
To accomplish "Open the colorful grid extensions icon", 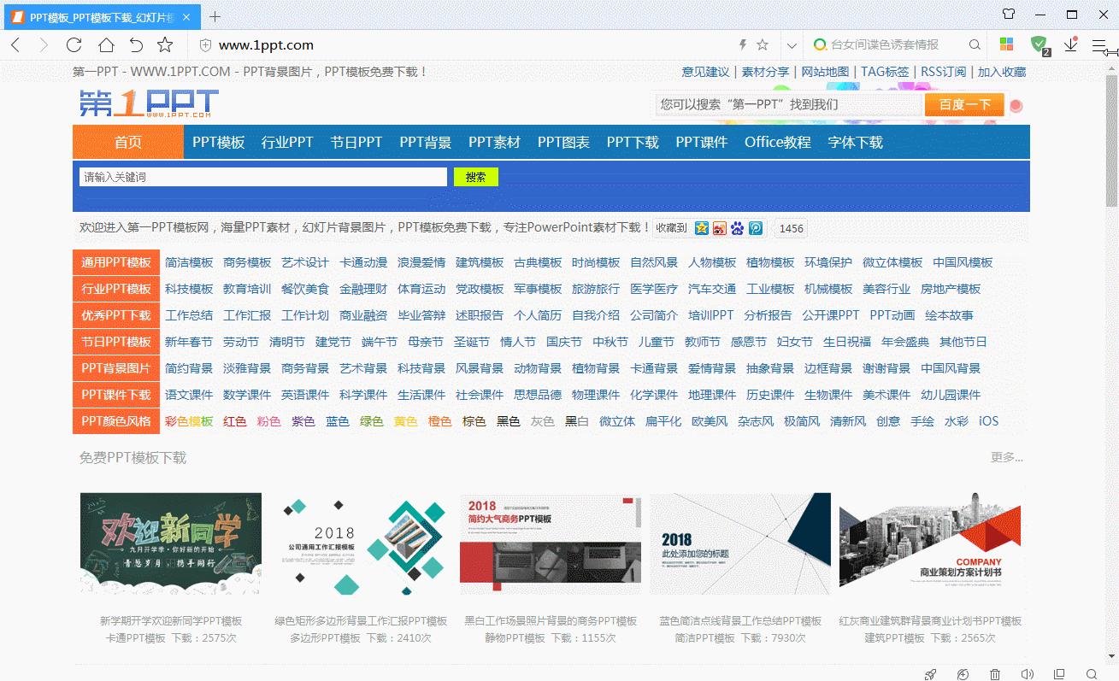I will point(1007,44).
